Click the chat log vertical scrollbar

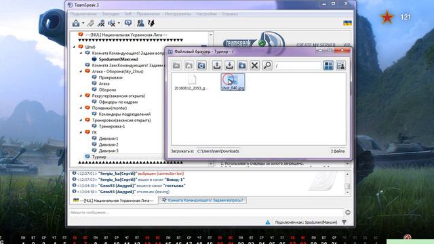point(347,183)
